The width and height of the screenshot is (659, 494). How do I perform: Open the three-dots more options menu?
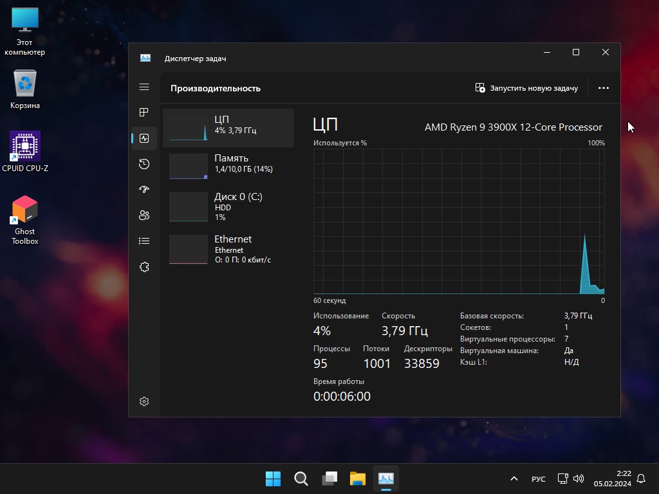coord(603,88)
